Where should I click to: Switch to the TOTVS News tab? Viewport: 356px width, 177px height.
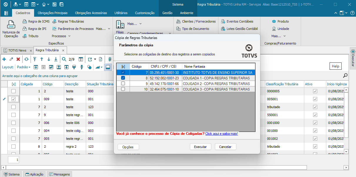coord(17,50)
